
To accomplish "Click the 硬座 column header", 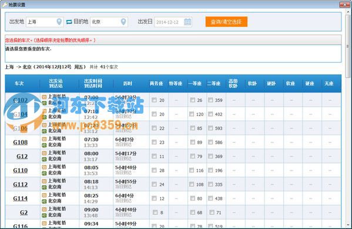I will coord(310,83).
